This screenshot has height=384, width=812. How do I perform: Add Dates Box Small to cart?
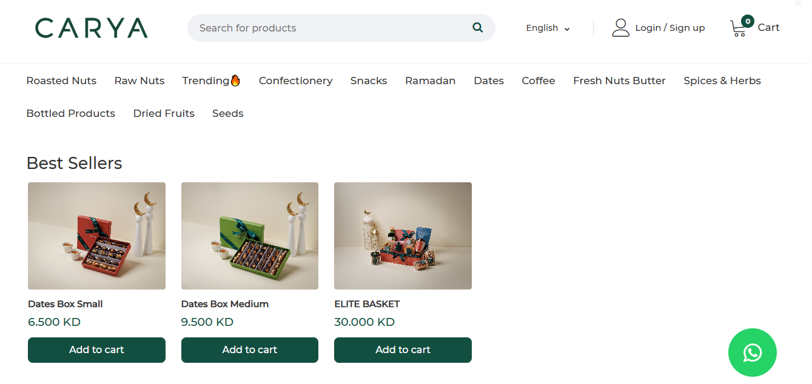pos(96,349)
